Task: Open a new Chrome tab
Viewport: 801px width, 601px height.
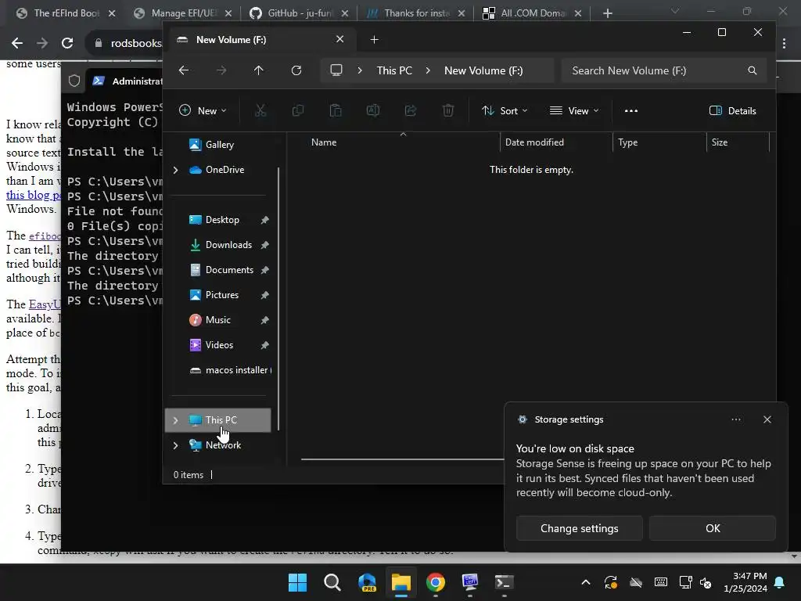Action: coord(607,13)
